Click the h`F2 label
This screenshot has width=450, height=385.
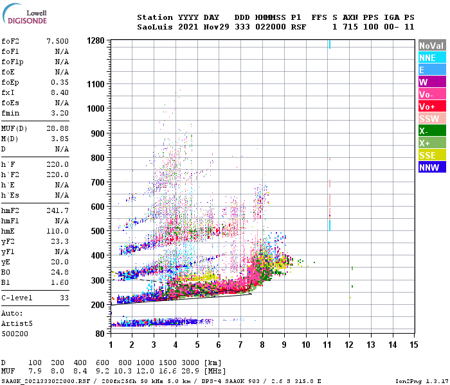coord(10,175)
